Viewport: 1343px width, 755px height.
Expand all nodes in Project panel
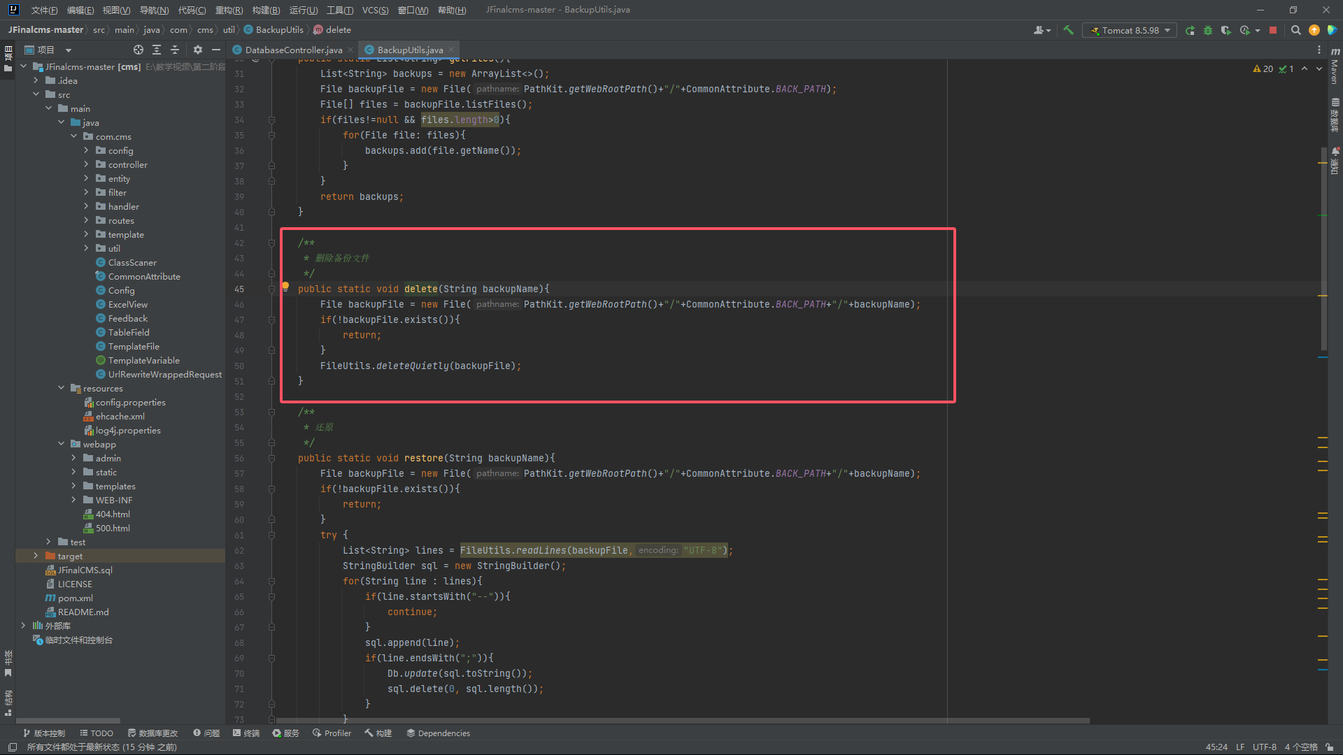(x=157, y=50)
